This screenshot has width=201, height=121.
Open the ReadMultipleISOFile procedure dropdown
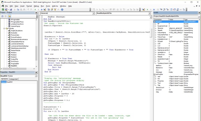pyautogui.click(x=149, y=13)
